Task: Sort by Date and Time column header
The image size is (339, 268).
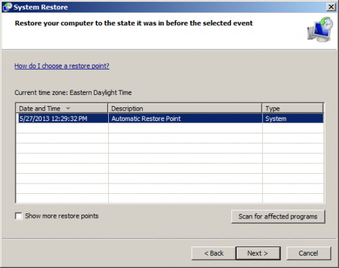Action: tap(62, 108)
